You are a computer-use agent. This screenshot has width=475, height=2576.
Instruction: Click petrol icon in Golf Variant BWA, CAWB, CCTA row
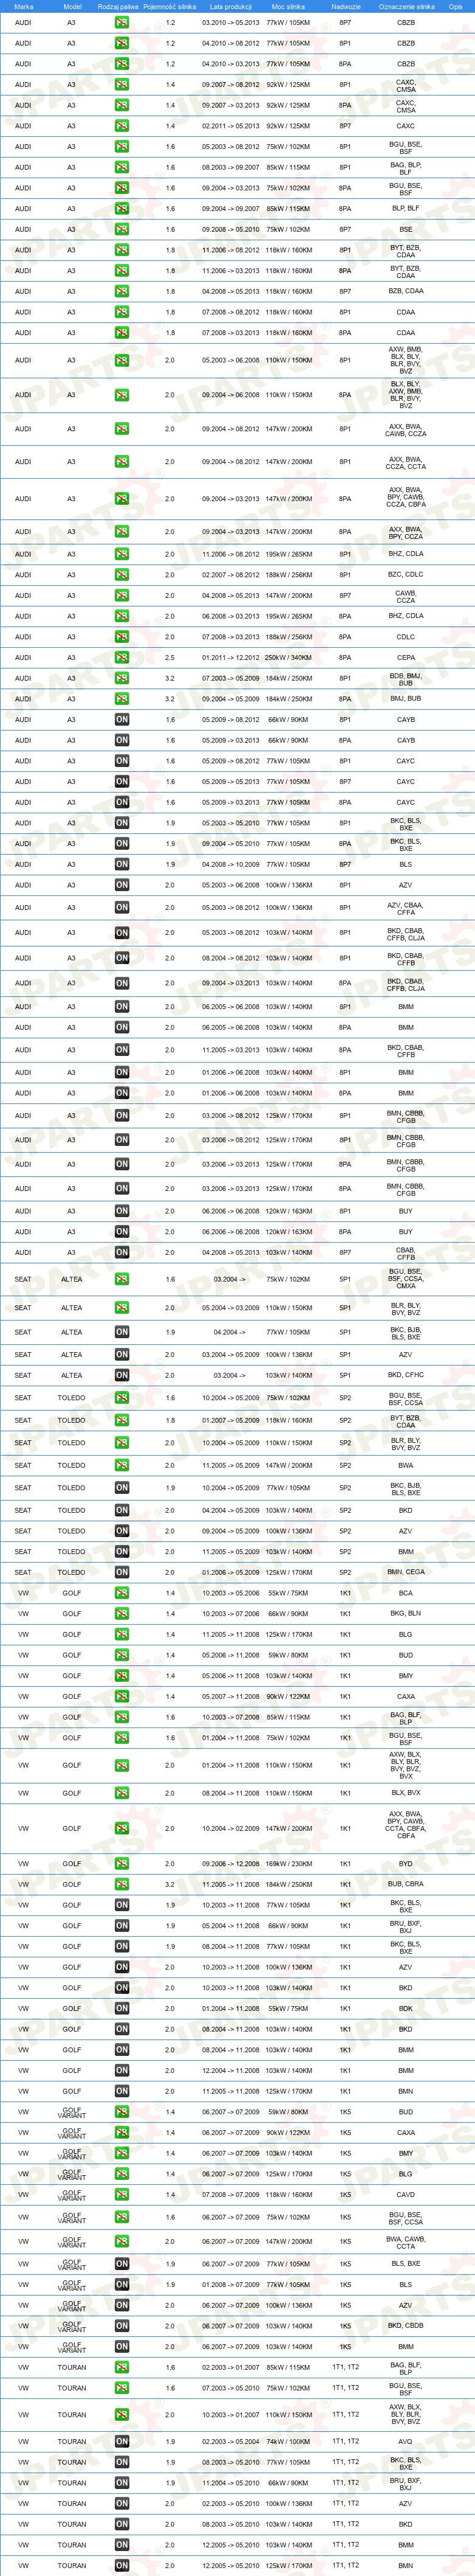(x=121, y=2242)
